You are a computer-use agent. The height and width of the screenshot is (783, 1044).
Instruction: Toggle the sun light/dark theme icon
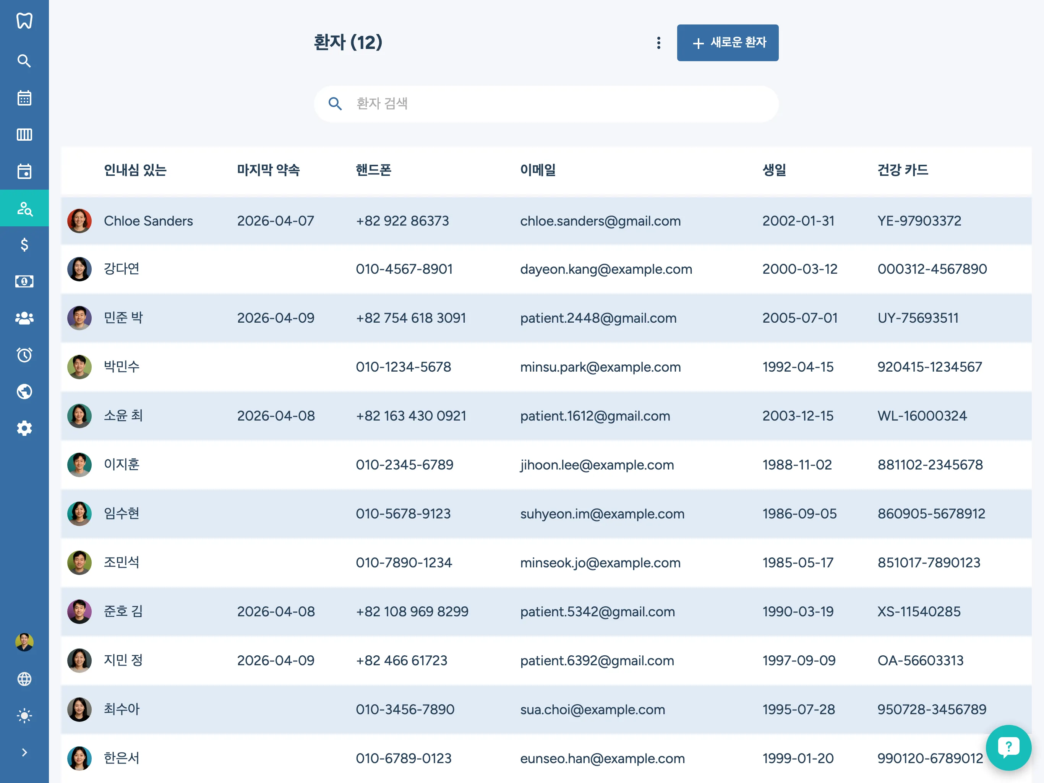click(24, 715)
